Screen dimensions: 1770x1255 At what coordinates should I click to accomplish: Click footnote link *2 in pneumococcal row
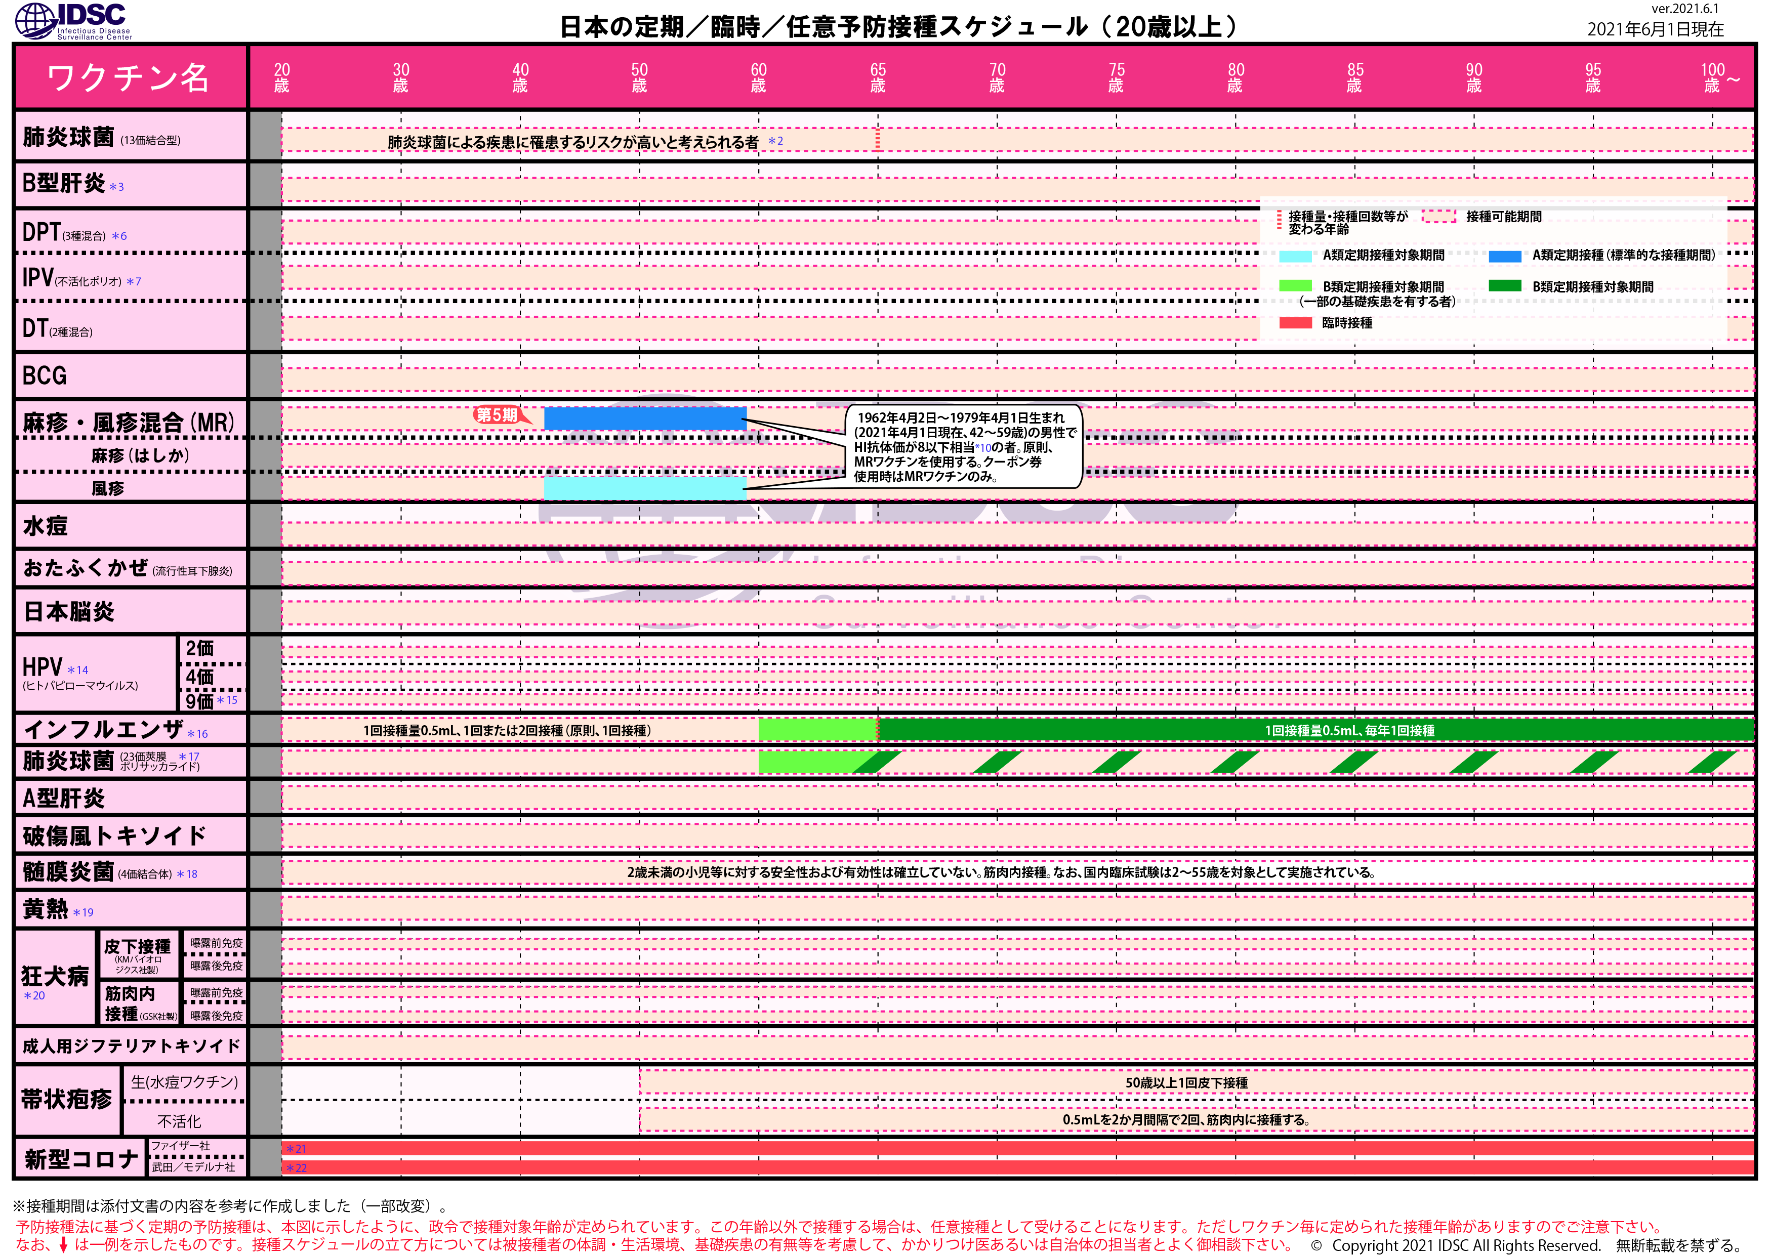[776, 141]
